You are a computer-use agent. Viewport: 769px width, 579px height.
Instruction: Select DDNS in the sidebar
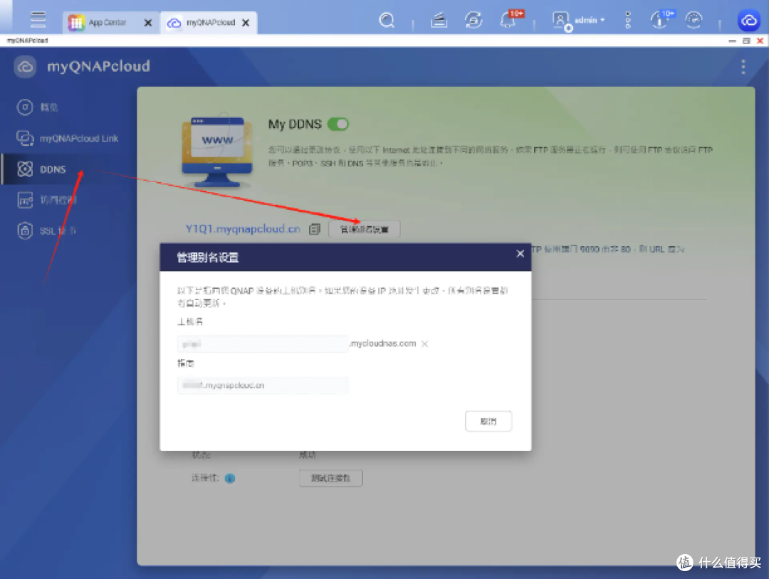click(x=68, y=169)
